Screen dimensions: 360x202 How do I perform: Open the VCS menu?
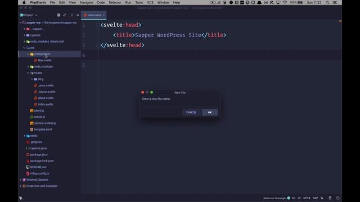click(150, 2)
